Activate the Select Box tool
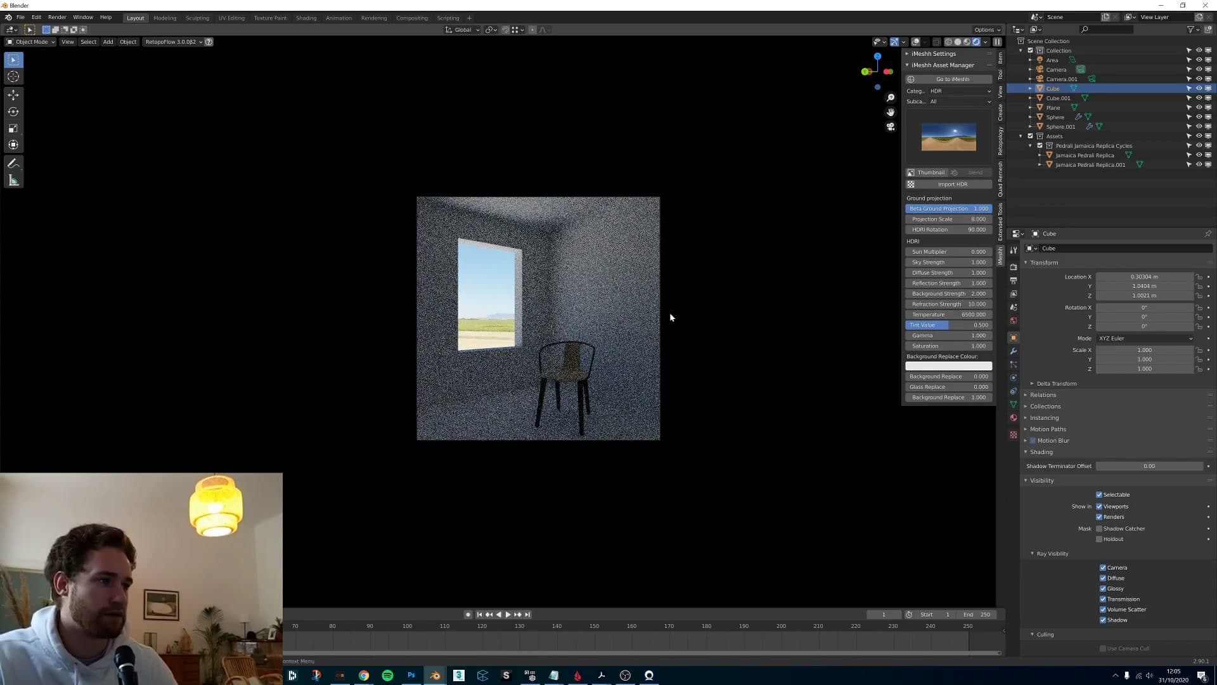The height and width of the screenshot is (685, 1217). pos(13,60)
